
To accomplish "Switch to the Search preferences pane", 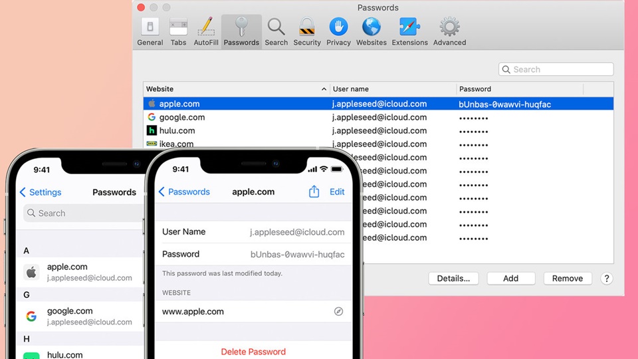I will (x=276, y=32).
